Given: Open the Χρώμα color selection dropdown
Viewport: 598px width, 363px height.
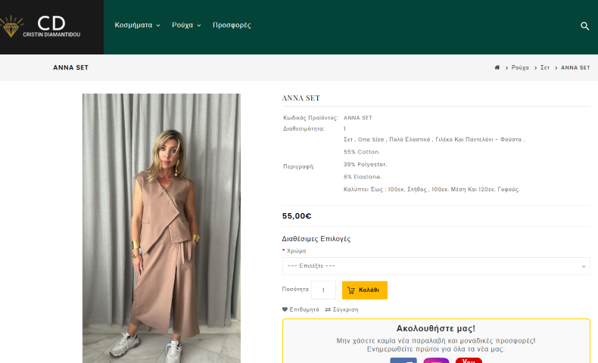Looking at the screenshot, I should [x=435, y=266].
